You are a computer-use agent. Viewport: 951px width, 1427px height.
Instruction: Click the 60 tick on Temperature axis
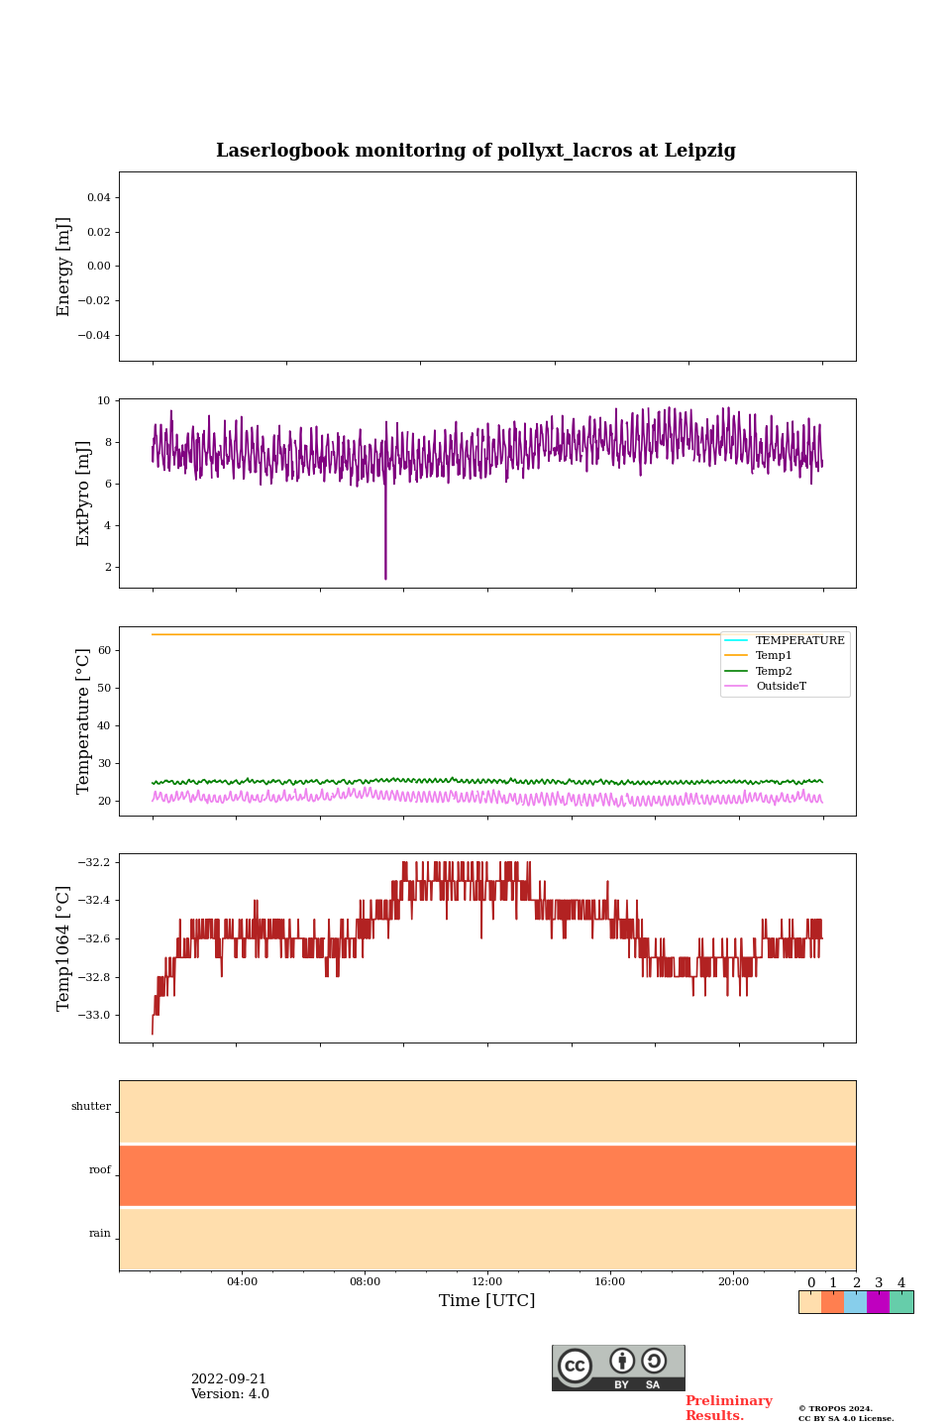104,651
